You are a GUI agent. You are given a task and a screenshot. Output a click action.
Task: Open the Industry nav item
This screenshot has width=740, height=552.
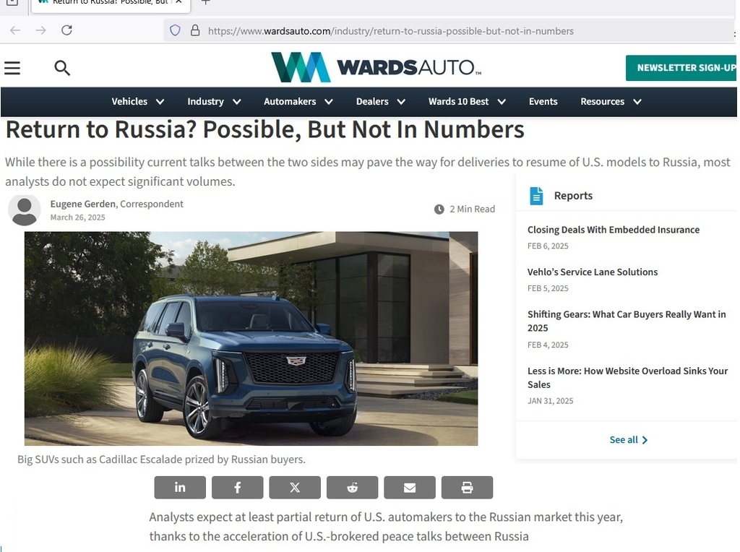tap(205, 101)
